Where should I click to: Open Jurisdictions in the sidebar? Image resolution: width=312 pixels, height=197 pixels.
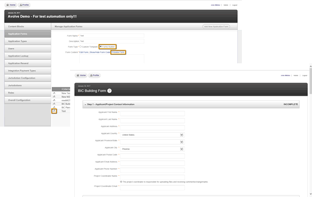[27, 85]
